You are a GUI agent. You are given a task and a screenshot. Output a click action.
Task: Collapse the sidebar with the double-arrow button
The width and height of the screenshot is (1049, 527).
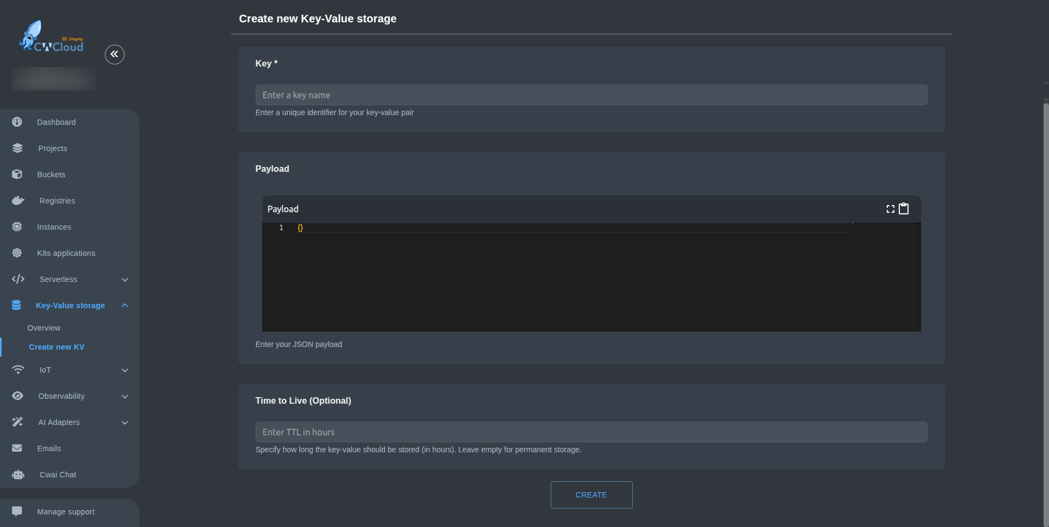coord(115,55)
